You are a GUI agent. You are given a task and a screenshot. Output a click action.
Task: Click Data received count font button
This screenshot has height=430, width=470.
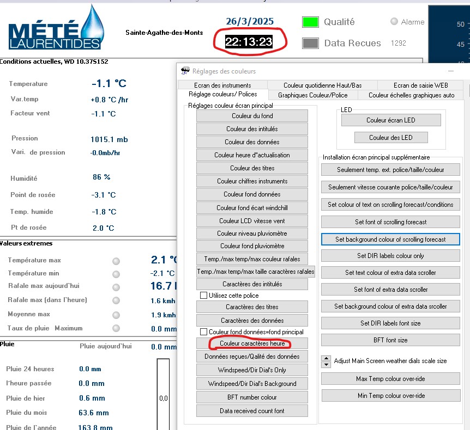pos(252,411)
